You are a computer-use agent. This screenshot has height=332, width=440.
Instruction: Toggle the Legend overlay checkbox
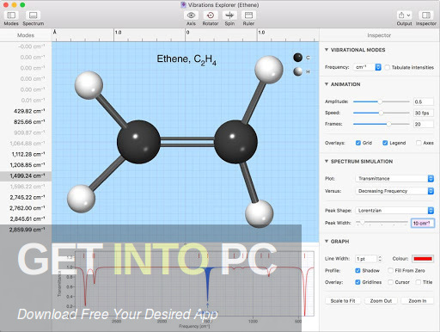(x=385, y=143)
